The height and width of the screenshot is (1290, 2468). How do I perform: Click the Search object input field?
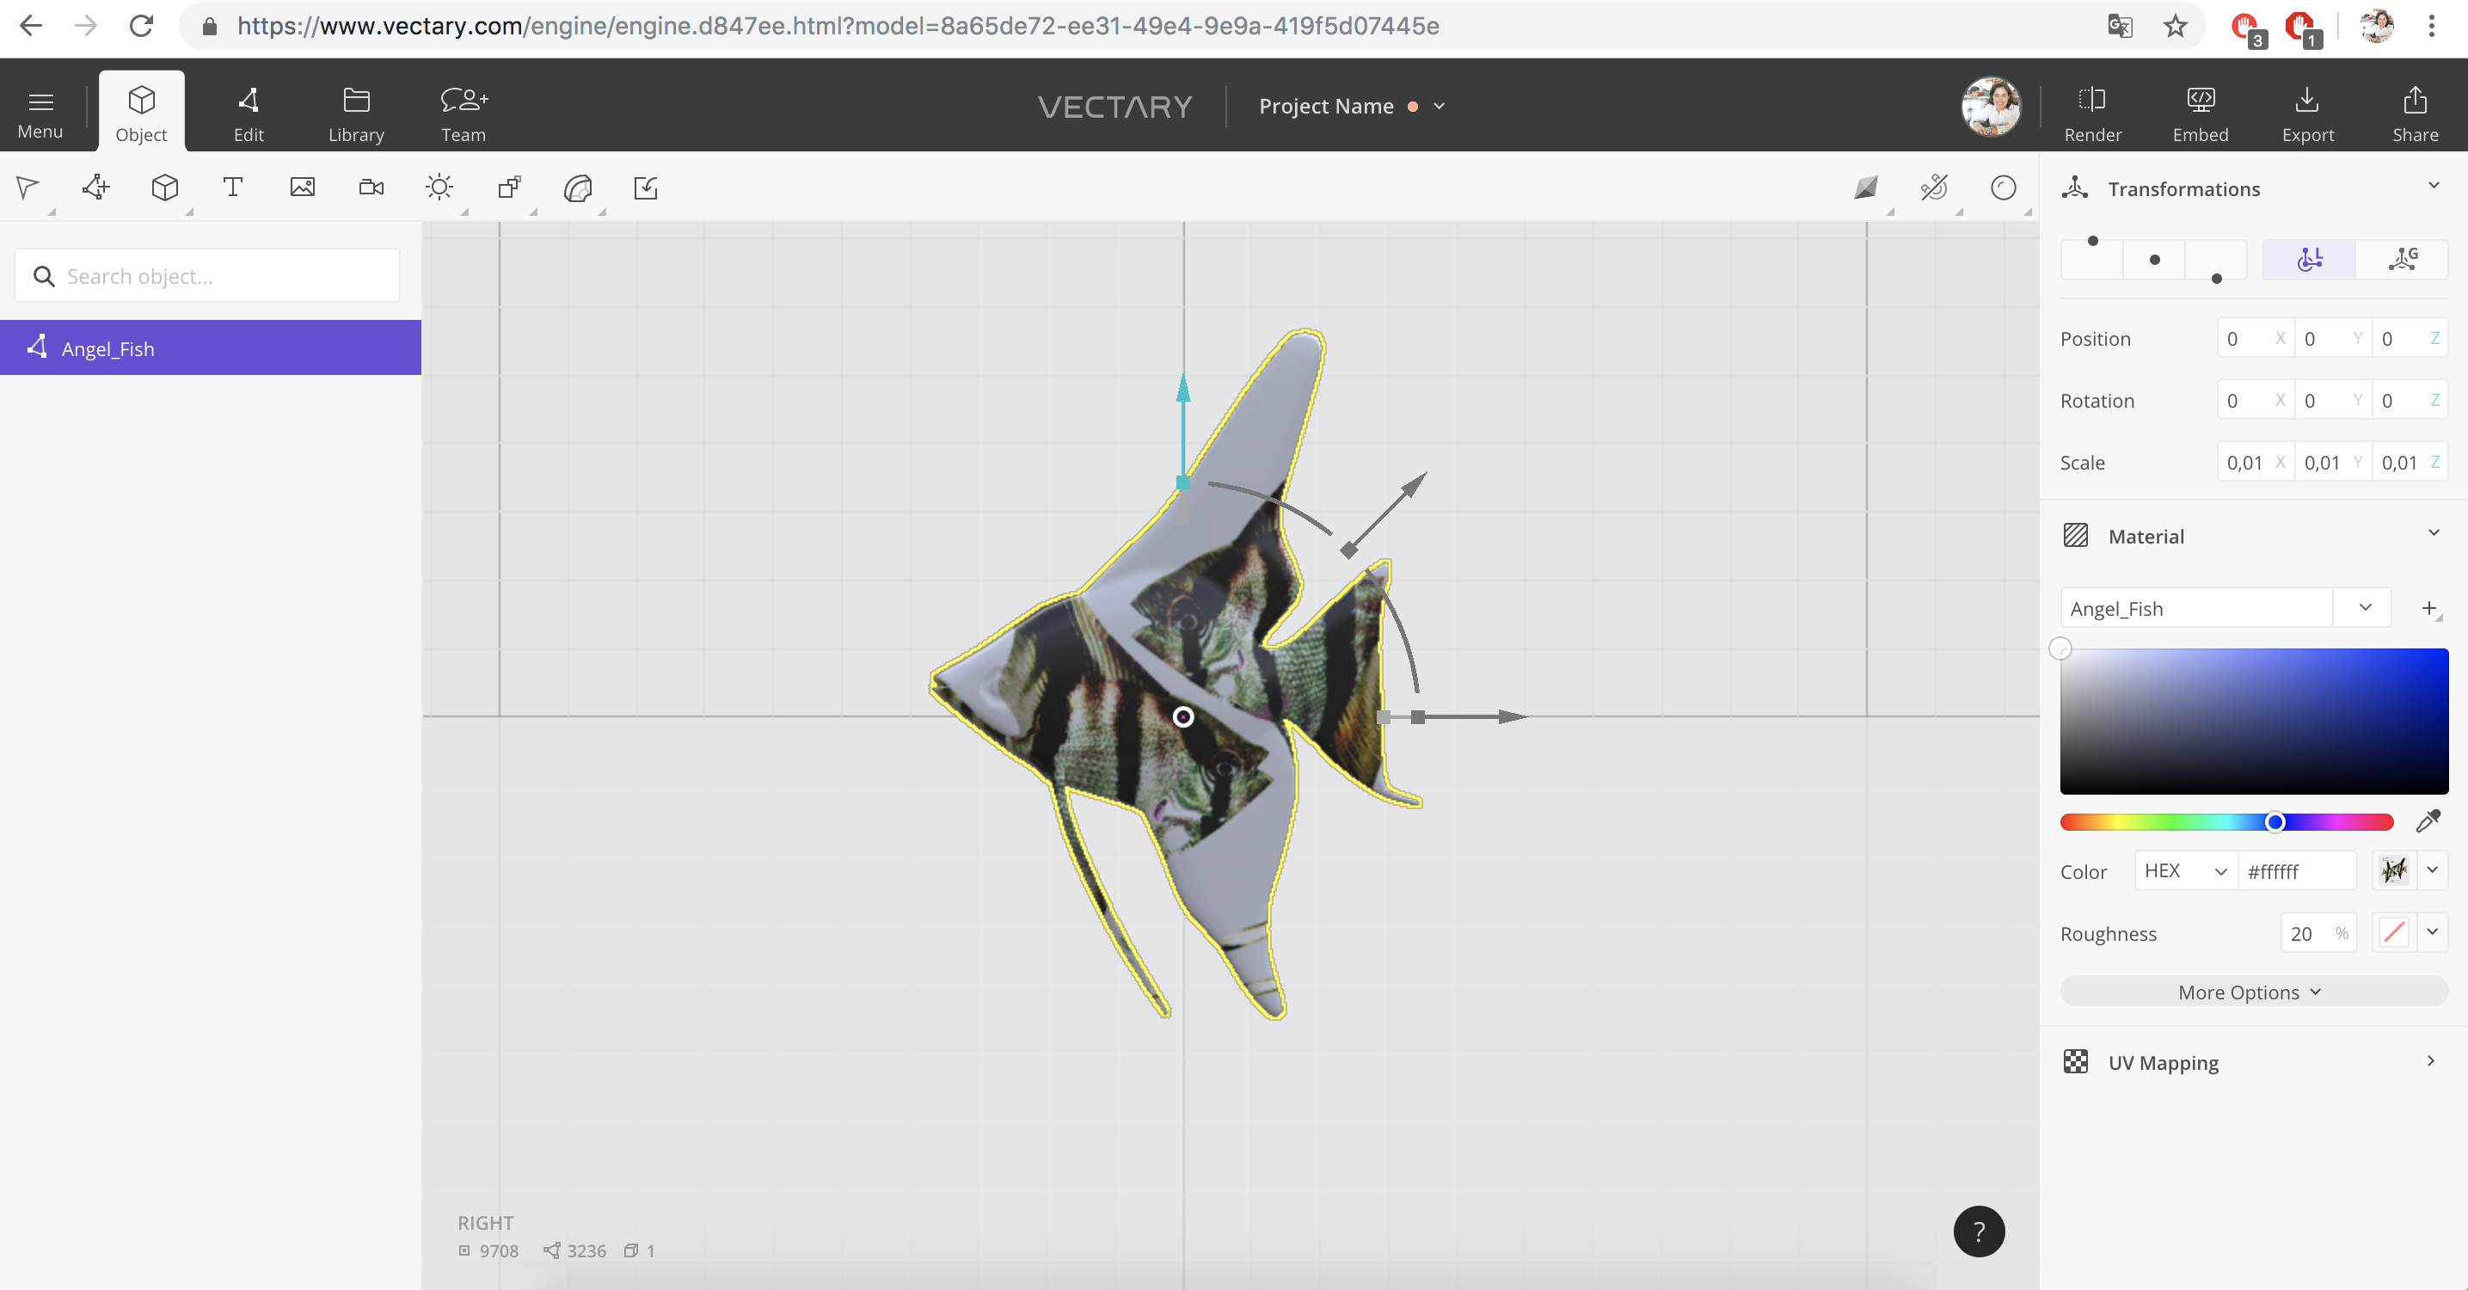pyautogui.click(x=208, y=276)
